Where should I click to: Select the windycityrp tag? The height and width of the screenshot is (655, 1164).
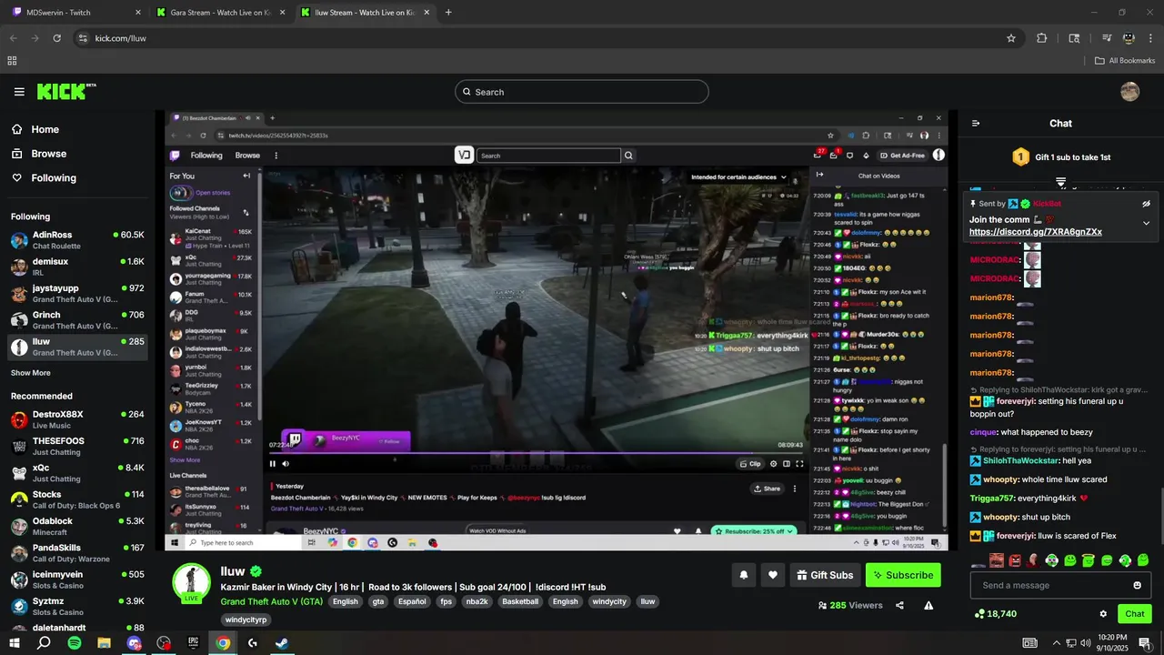point(246,620)
